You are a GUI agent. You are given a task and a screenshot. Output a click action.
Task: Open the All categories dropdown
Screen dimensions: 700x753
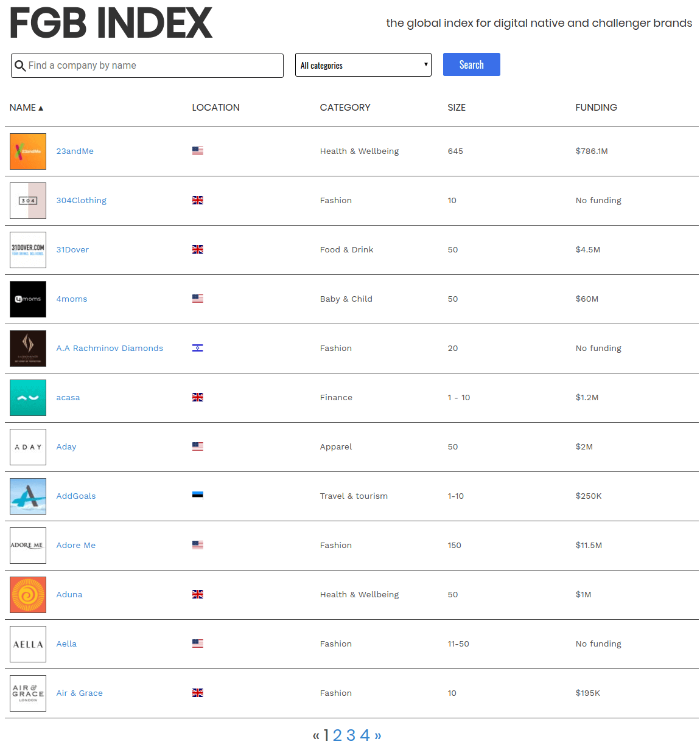point(363,65)
